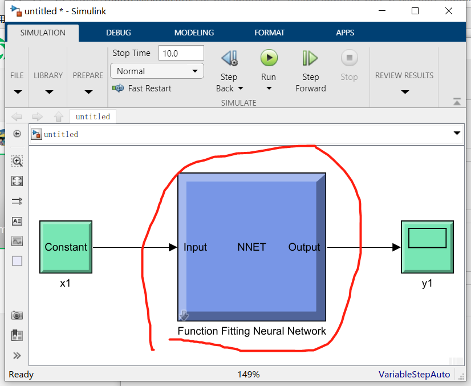Switch to the MODELING tab
Image resolution: width=471 pixels, height=386 pixels.
tap(194, 33)
